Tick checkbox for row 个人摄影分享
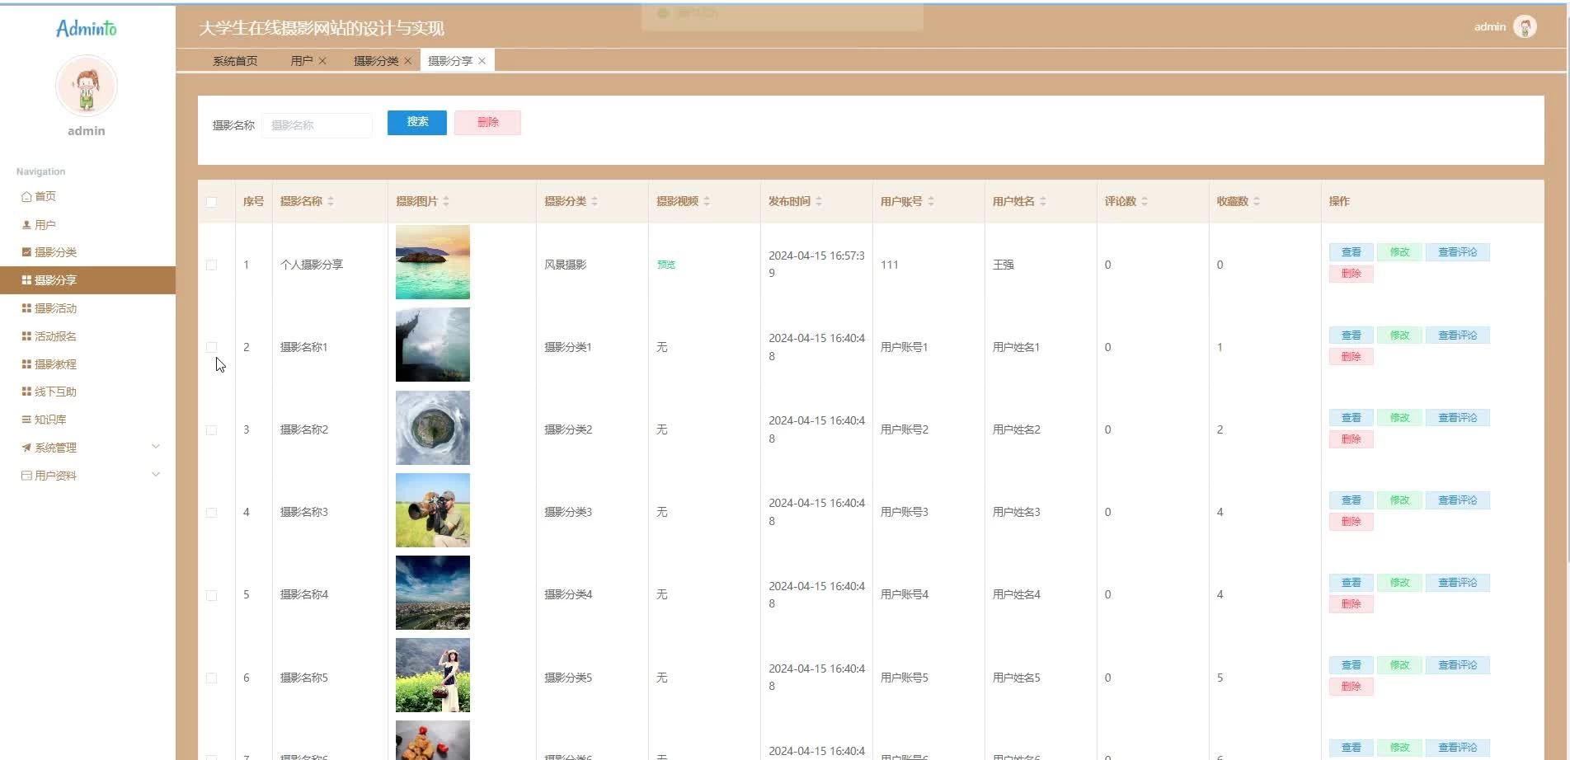The width and height of the screenshot is (1570, 760). (x=211, y=265)
